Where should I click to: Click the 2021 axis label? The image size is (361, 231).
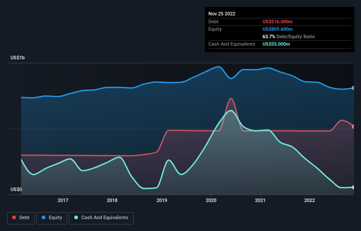click(260, 200)
